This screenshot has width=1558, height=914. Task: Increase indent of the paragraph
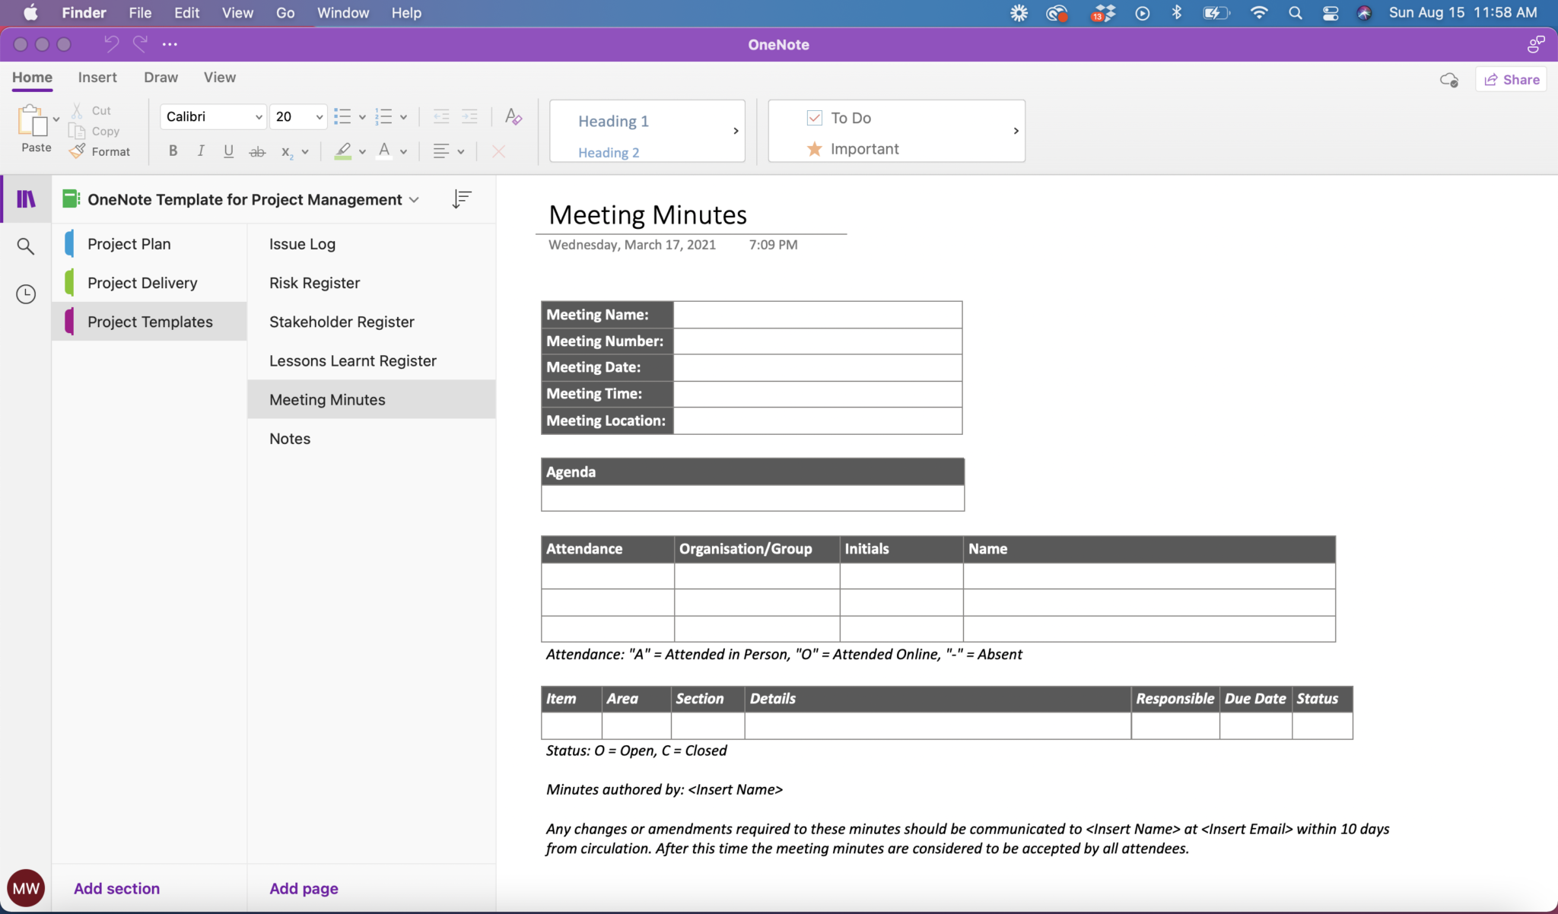(x=470, y=116)
